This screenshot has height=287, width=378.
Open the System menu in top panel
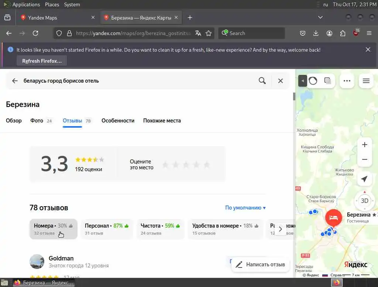point(72,4)
